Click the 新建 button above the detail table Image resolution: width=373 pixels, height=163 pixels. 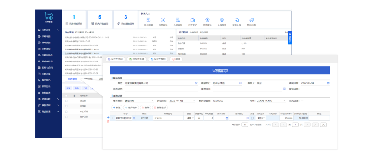tap(116, 108)
